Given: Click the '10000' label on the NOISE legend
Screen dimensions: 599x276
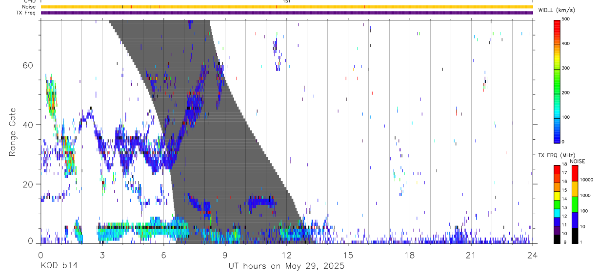Looking at the screenshot, I should (x=587, y=180).
